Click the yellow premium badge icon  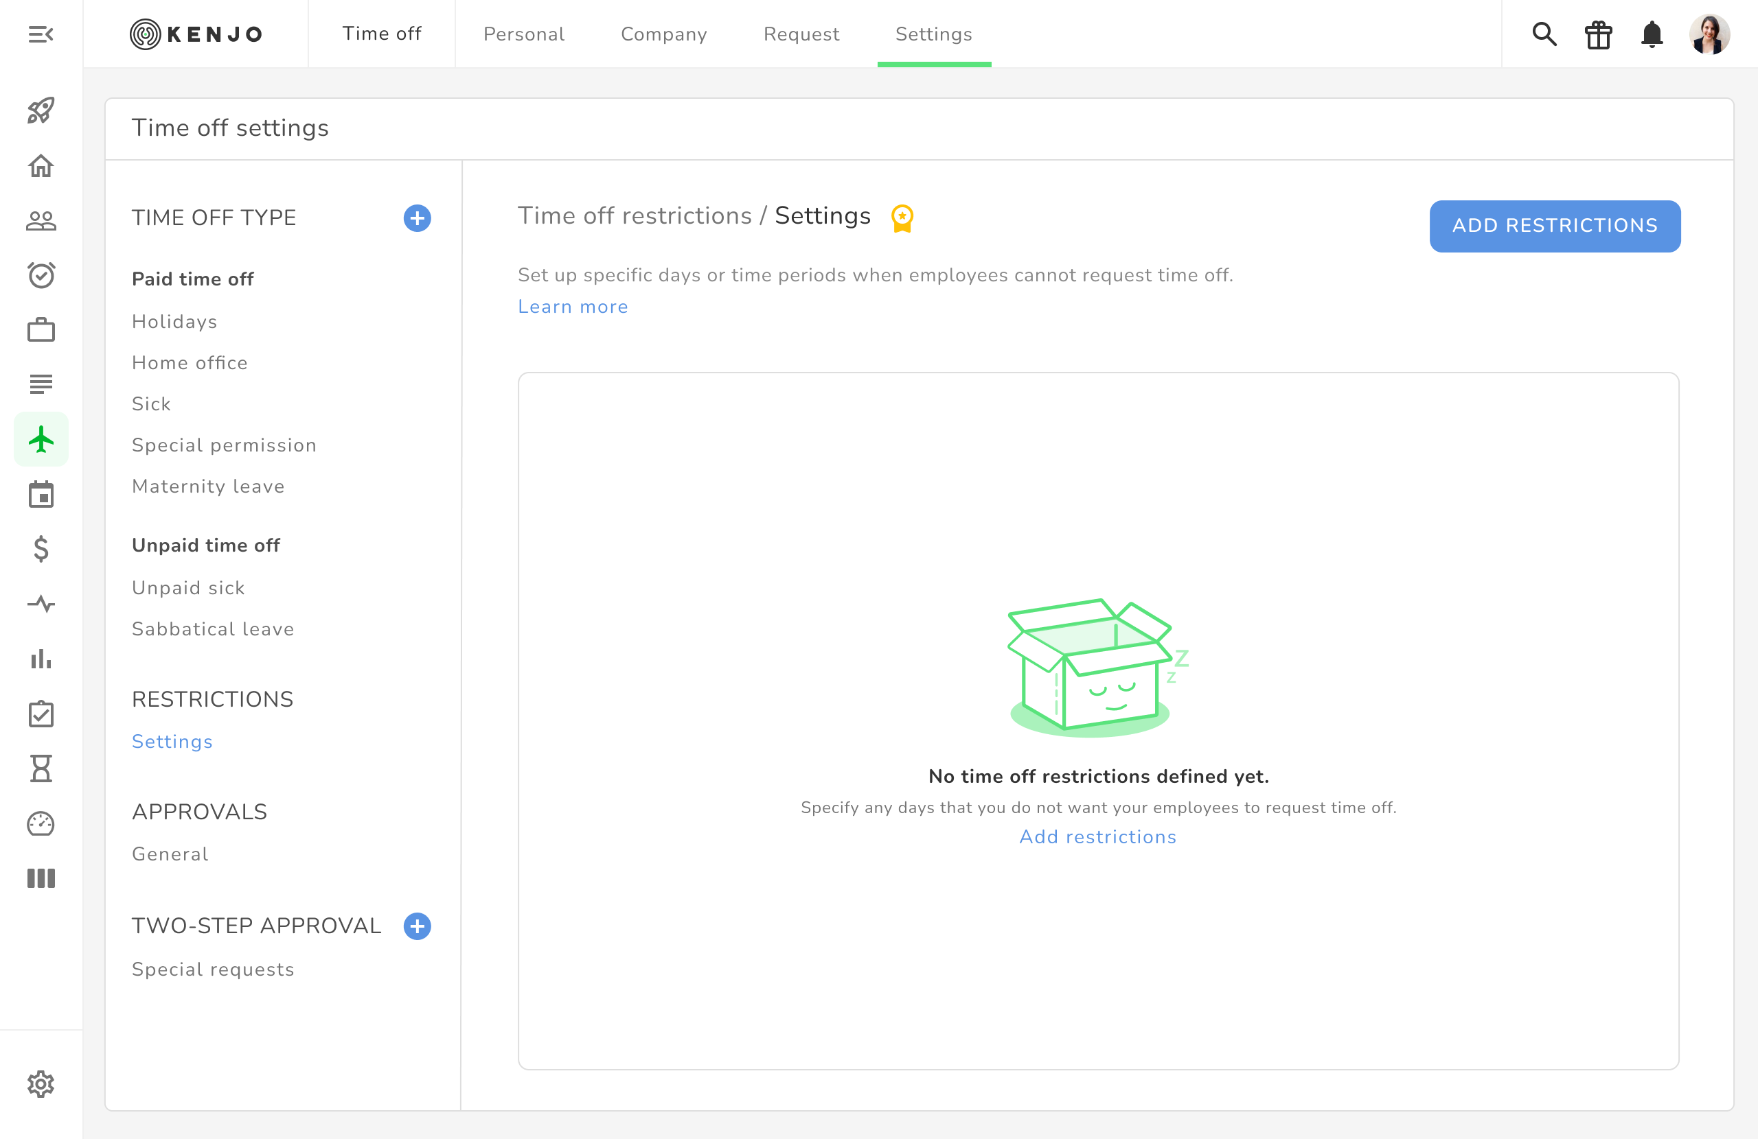(902, 218)
